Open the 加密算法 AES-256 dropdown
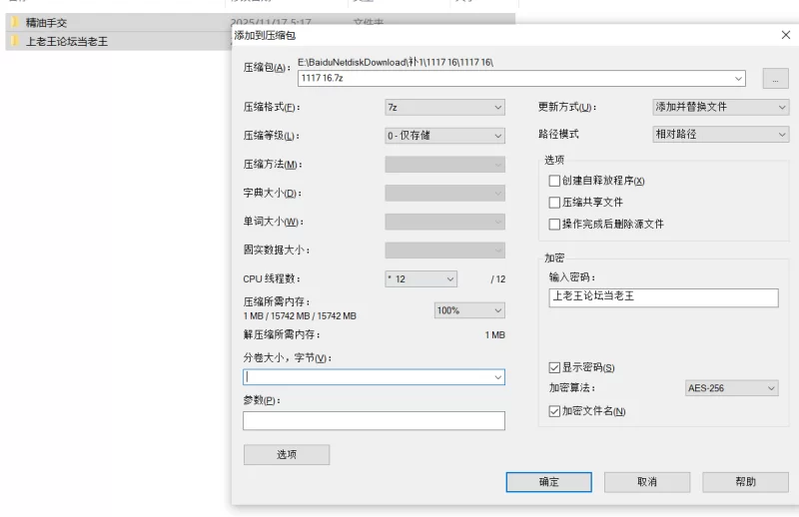This screenshot has width=799, height=517. coord(731,388)
